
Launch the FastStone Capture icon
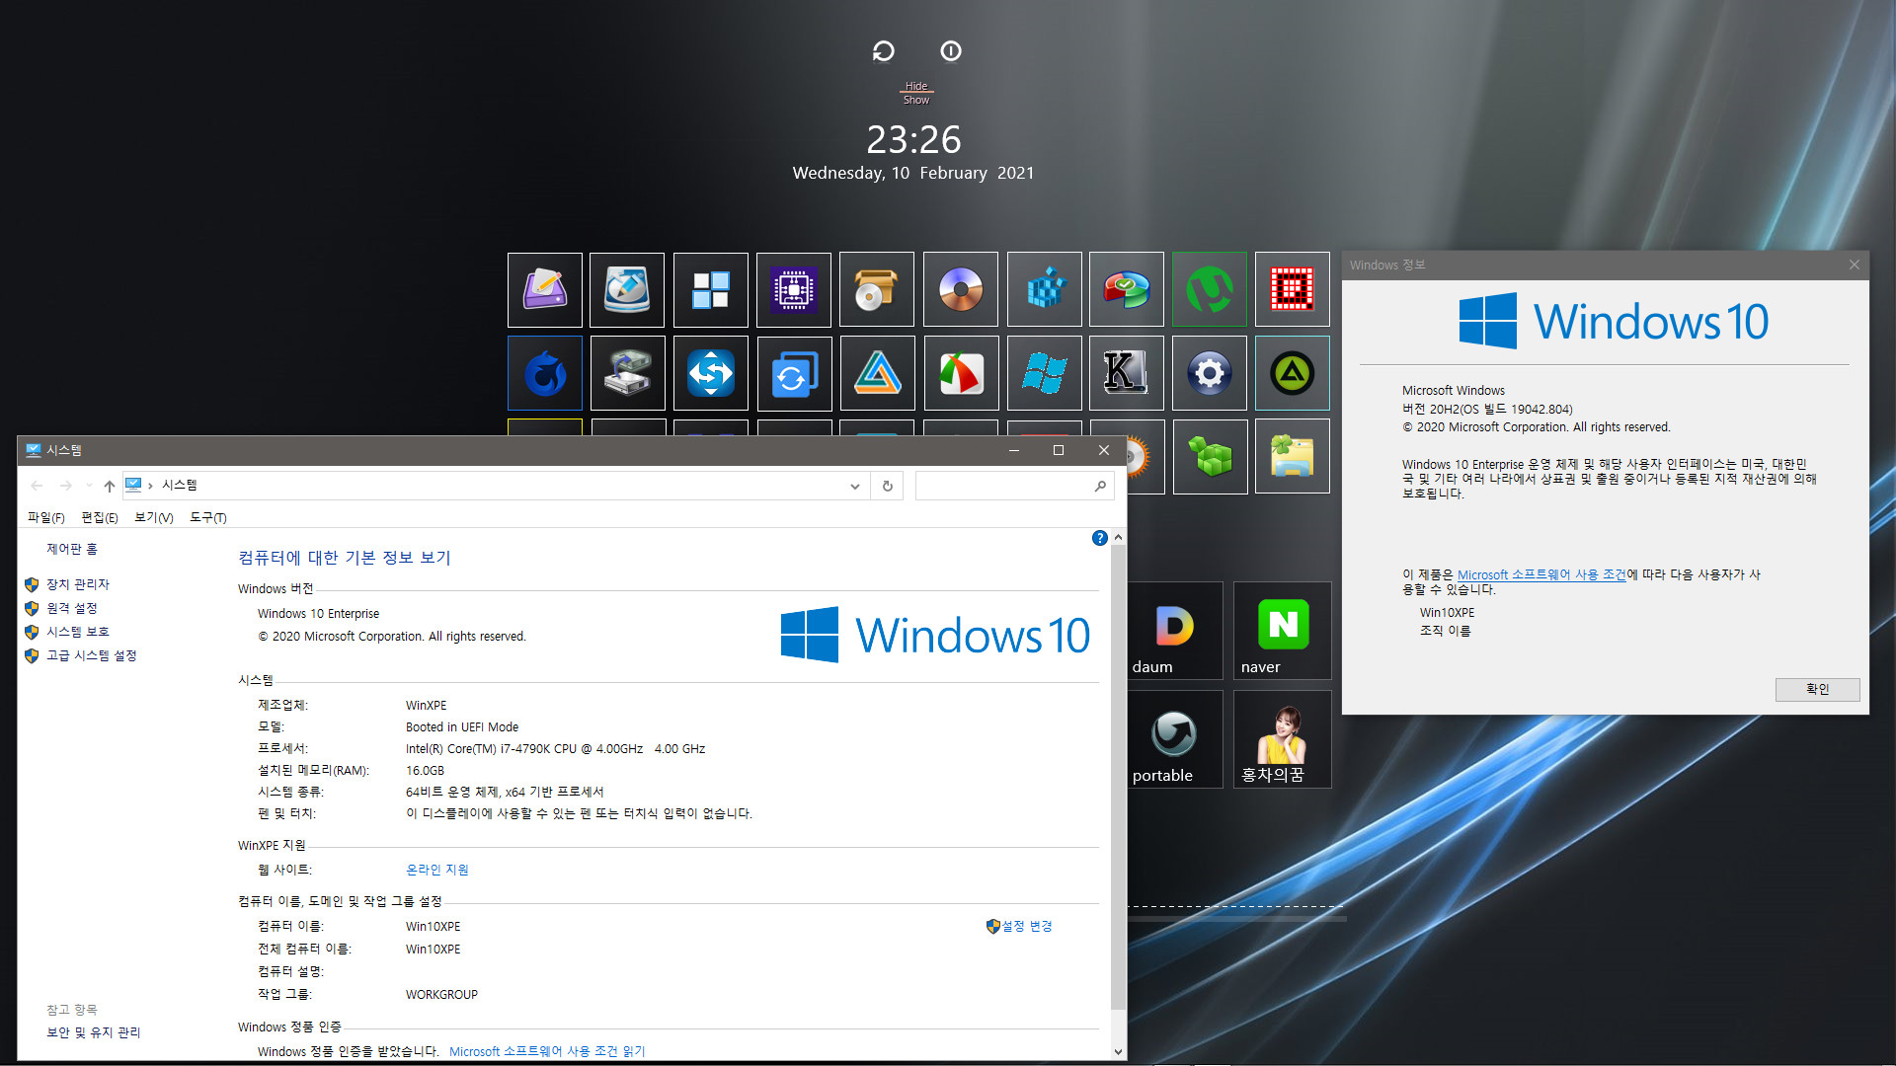(x=961, y=373)
